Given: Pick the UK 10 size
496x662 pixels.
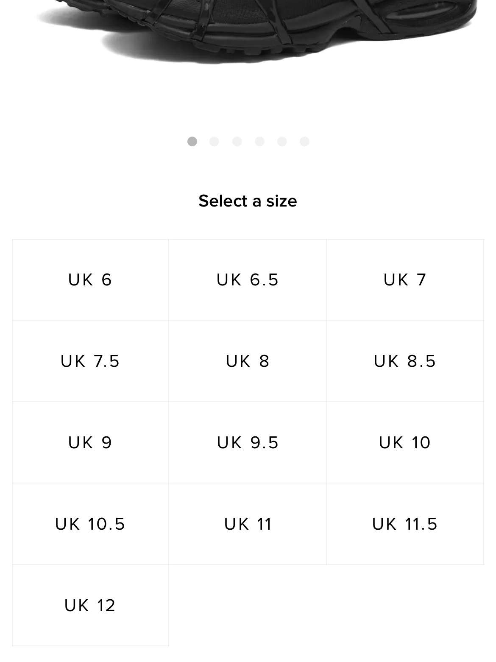Looking at the screenshot, I should pos(405,442).
